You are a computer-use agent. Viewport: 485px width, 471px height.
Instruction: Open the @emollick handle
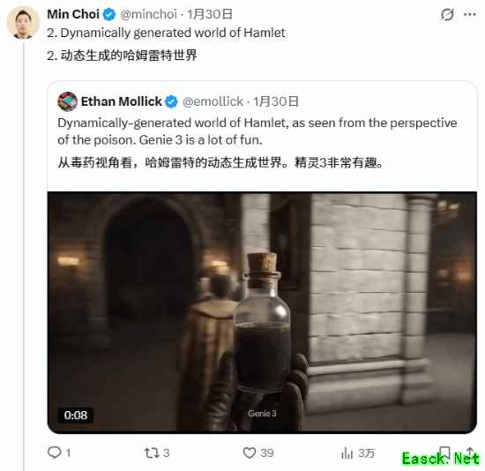pyautogui.click(x=213, y=101)
